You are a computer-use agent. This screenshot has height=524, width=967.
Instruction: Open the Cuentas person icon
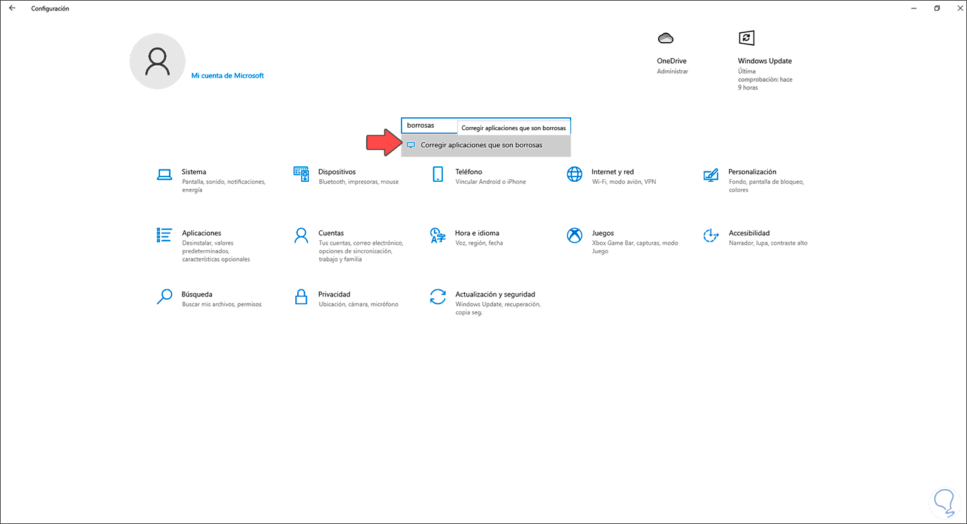301,235
